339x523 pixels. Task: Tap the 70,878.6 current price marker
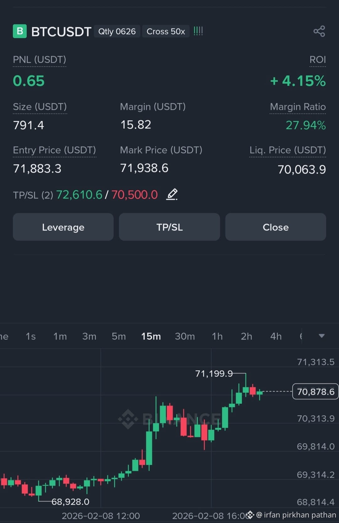coord(315,392)
